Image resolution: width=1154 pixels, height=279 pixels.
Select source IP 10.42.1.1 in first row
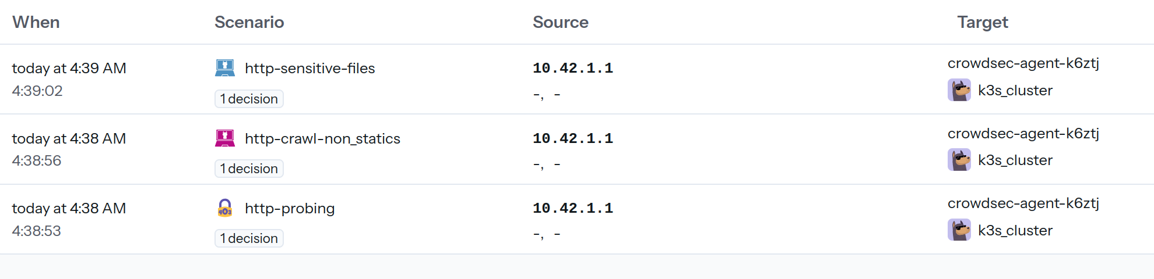click(573, 68)
